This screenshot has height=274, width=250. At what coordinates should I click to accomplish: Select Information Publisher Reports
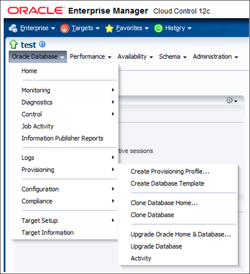[x=64, y=138]
